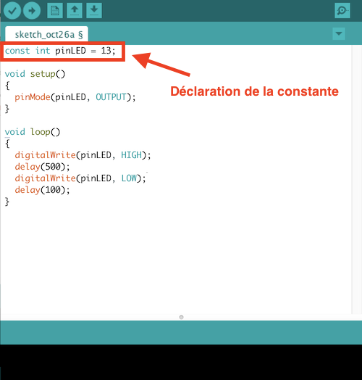Viewport: 362px width, 380px height.
Task: Click the Verify checkmark button
Action: pos(12,10)
